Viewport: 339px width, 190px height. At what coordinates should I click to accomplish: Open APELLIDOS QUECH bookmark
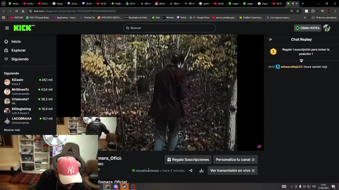pyautogui.click(x=109, y=17)
